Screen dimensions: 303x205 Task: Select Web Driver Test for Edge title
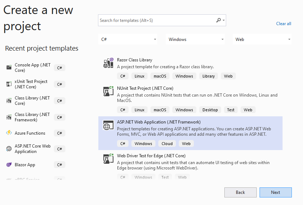point(151,156)
